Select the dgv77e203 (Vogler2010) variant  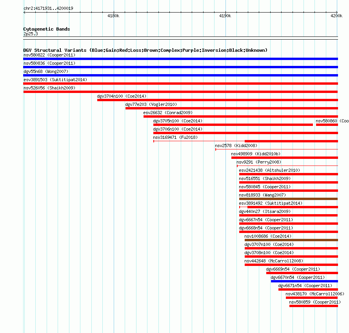point(151,104)
